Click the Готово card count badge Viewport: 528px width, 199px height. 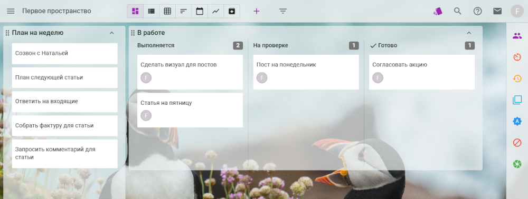click(x=470, y=46)
